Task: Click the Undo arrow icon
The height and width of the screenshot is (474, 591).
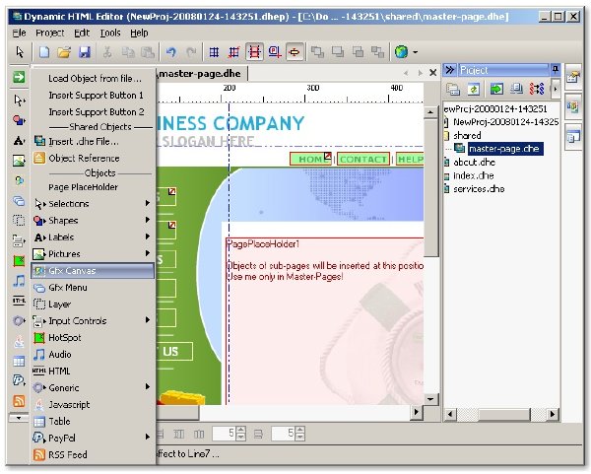Action: [171, 52]
